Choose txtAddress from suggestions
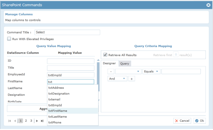Viewport: 213px width, 130px height. point(73,88)
